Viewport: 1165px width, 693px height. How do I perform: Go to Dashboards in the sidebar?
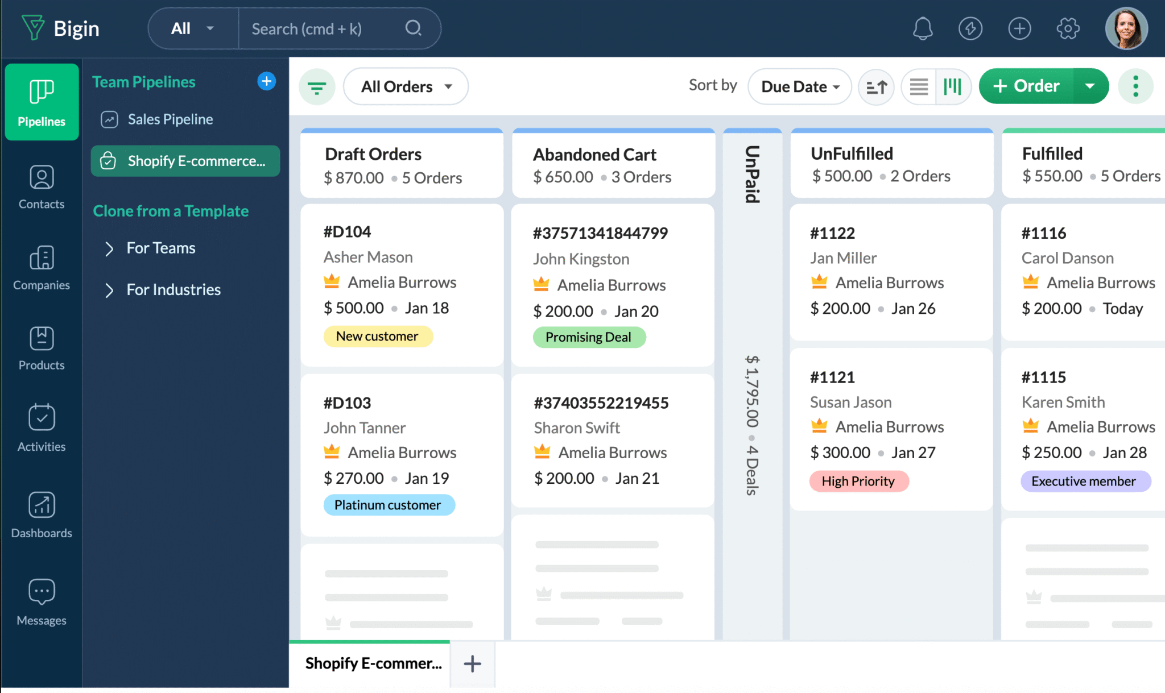(x=42, y=515)
